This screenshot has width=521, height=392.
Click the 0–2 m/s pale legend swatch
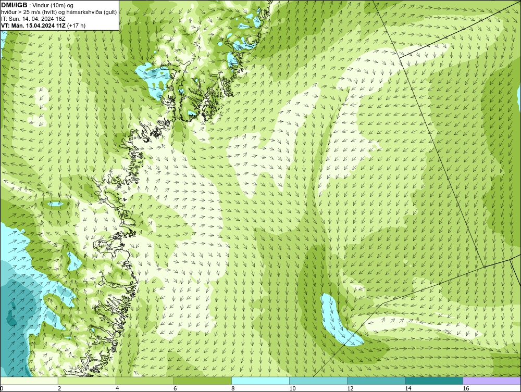29,381
